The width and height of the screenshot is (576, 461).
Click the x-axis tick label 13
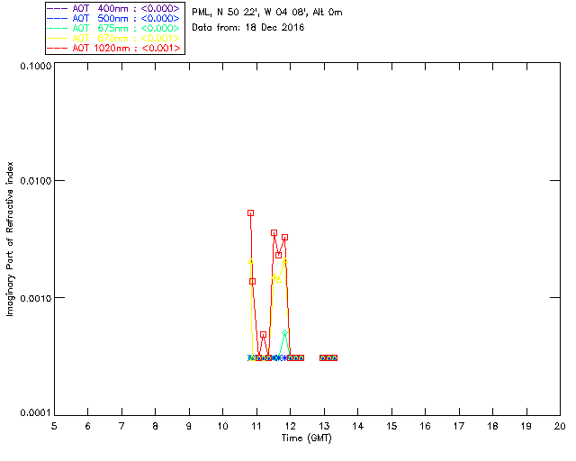click(324, 426)
